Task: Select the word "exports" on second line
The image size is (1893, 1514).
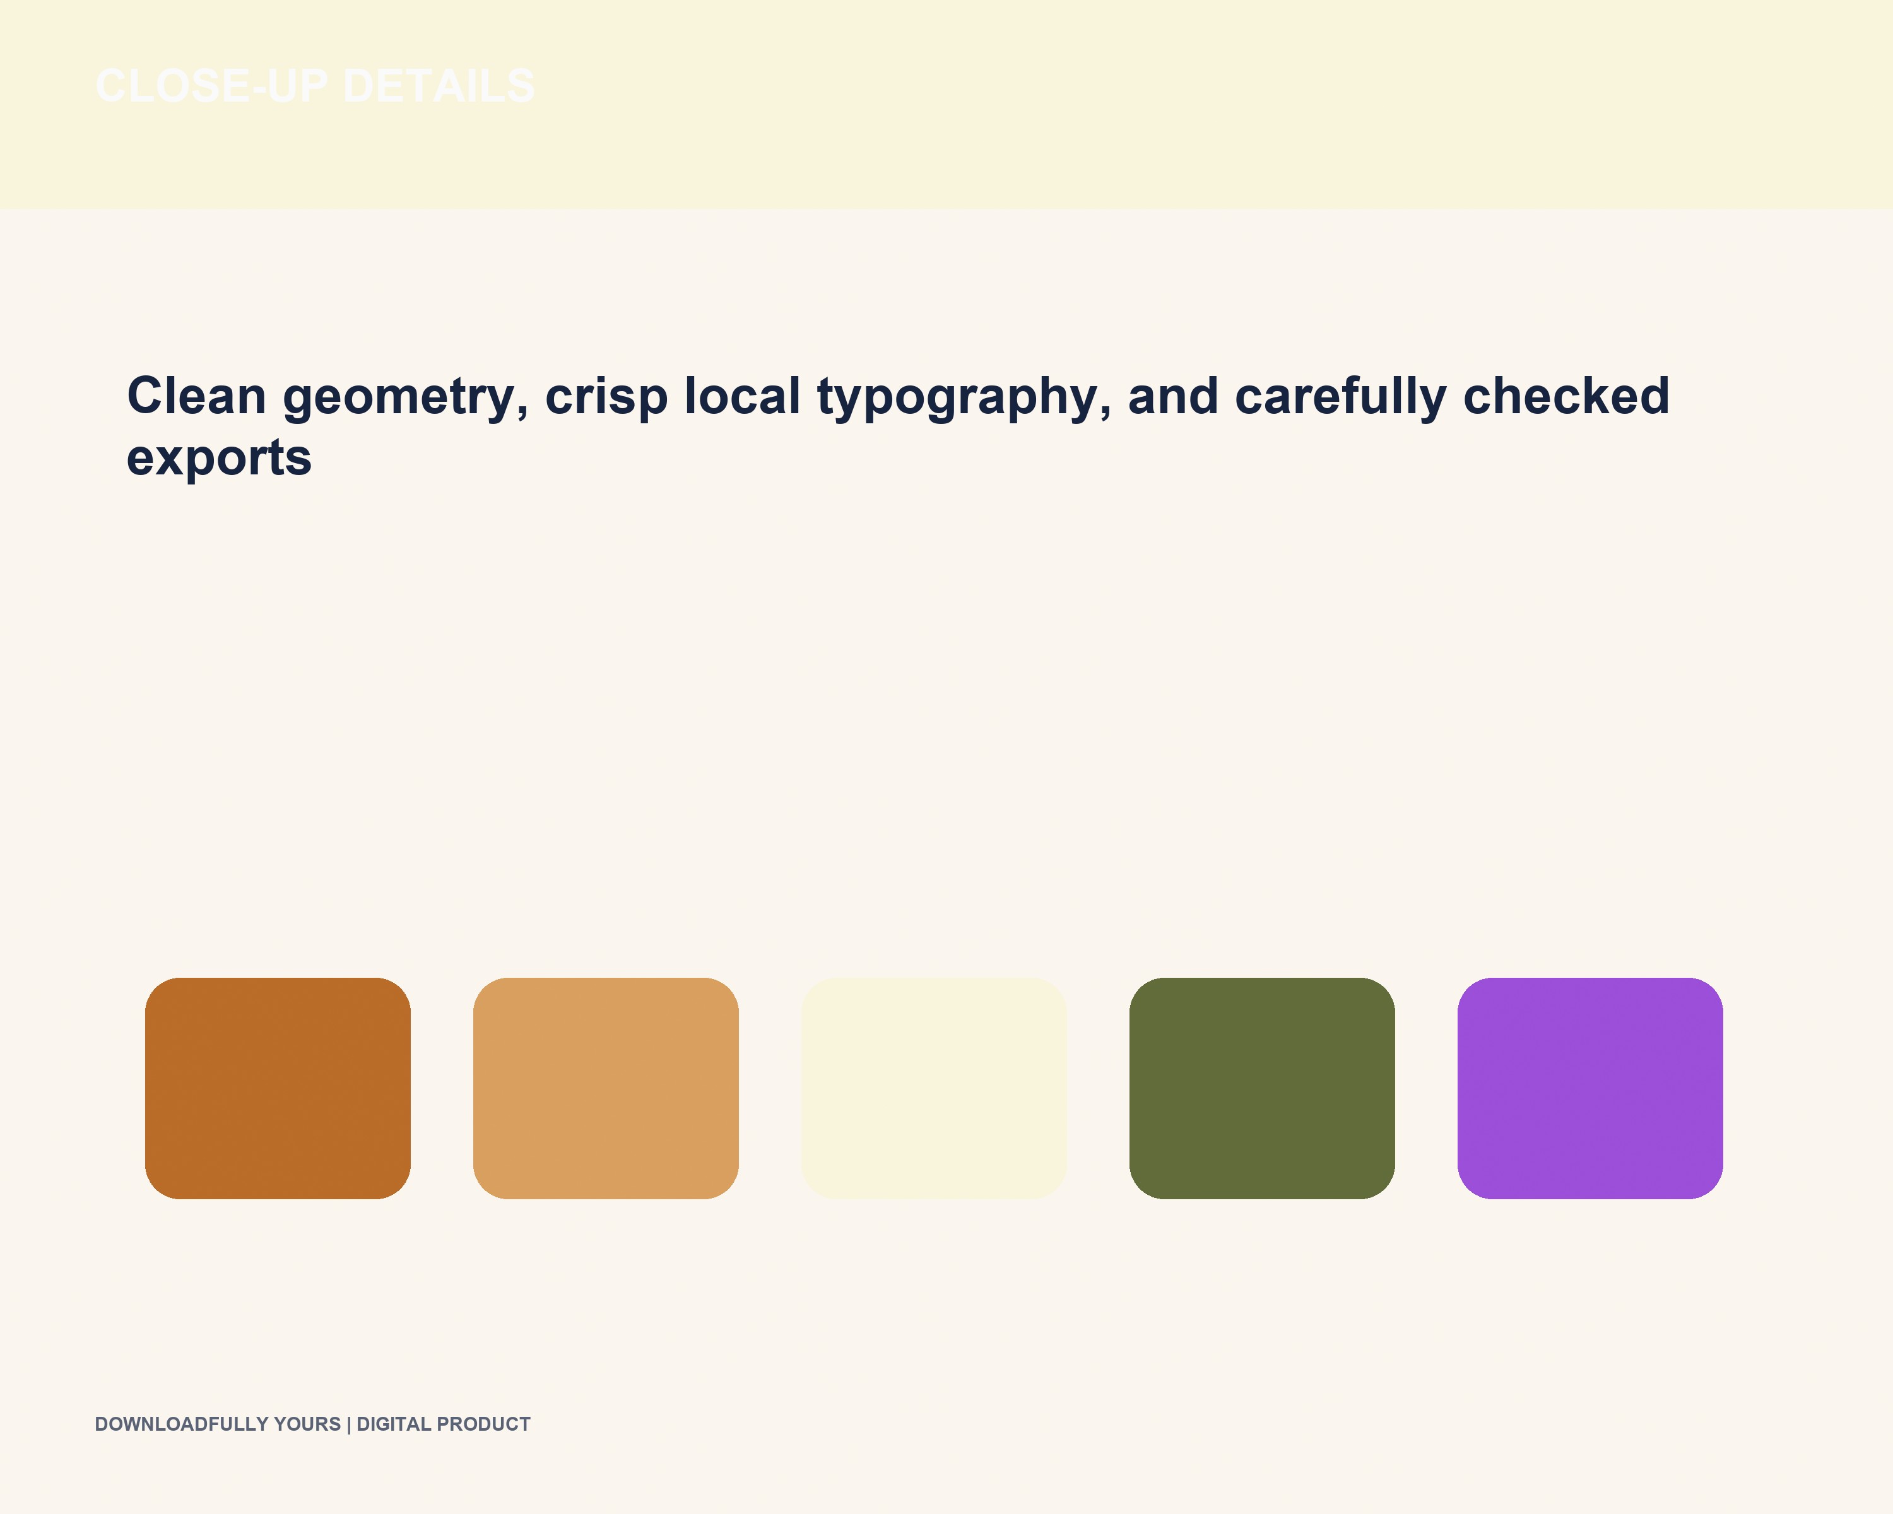Action: tap(220, 459)
